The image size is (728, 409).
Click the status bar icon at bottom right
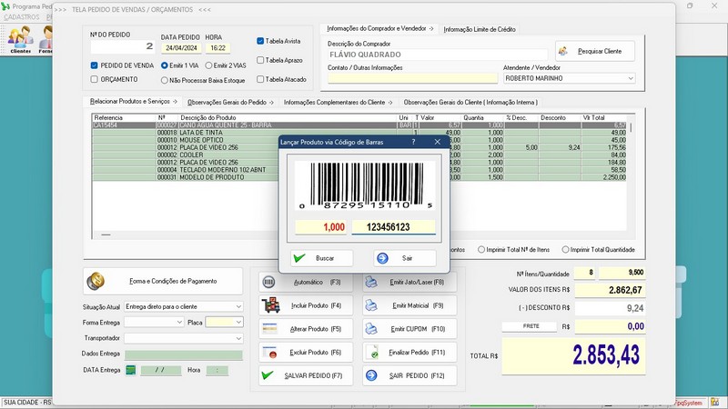click(x=715, y=403)
